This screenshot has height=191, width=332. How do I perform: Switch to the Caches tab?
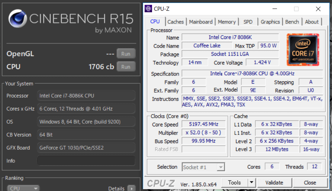click(x=175, y=22)
